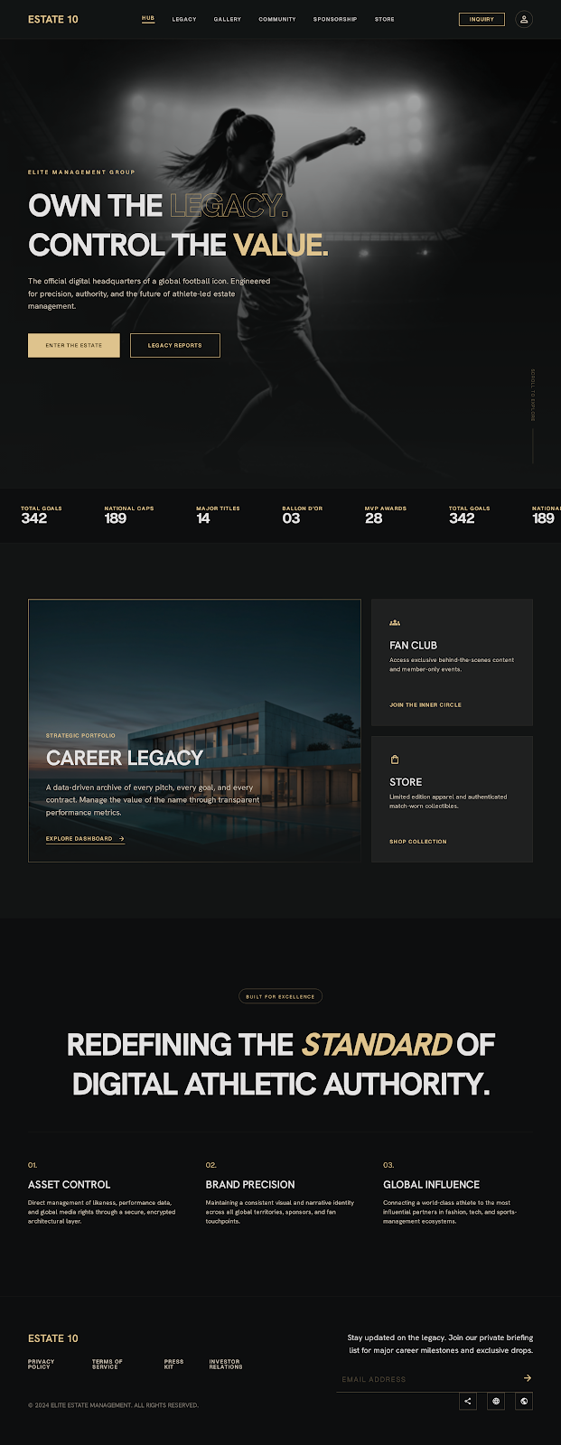Click the public earth icon in footer
This screenshot has height=1445, width=561.
click(x=524, y=1401)
